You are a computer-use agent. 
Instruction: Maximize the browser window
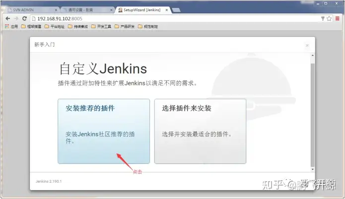pos(326,3)
